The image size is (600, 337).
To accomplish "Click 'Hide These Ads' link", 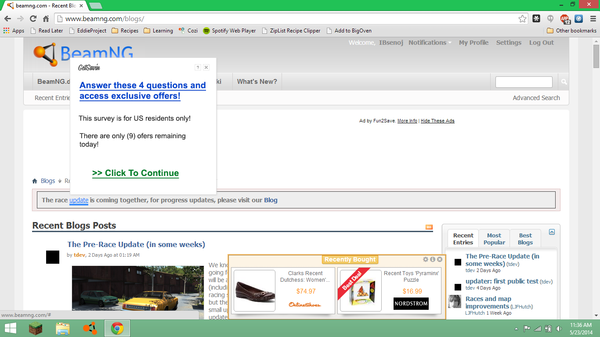I will (x=437, y=121).
